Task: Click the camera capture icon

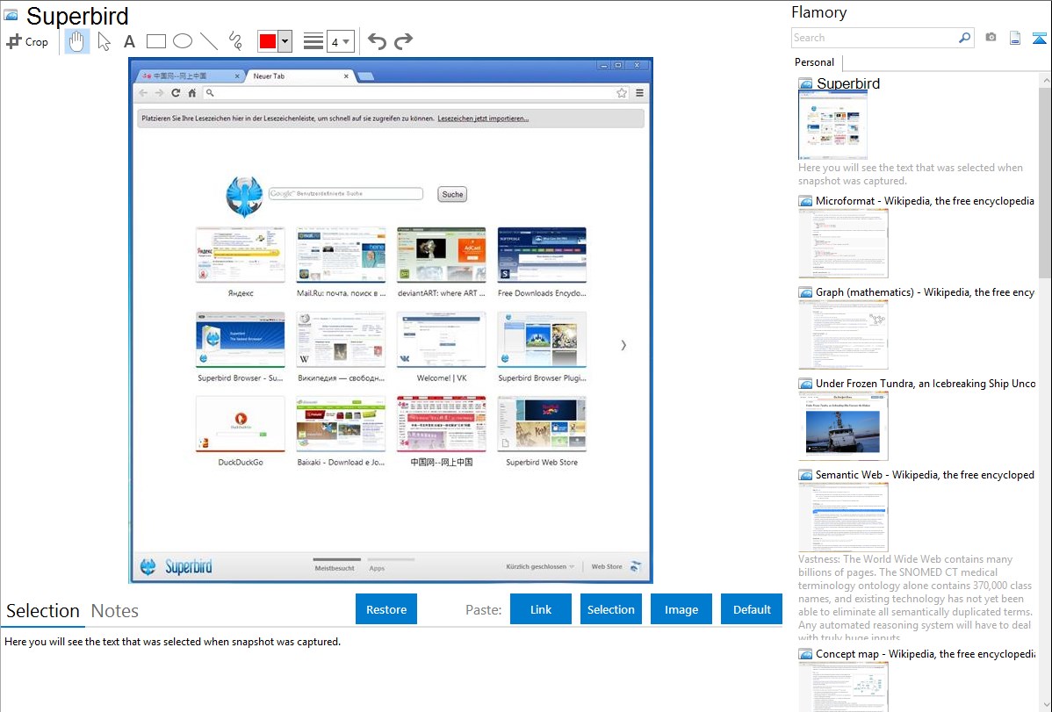Action: [991, 38]
